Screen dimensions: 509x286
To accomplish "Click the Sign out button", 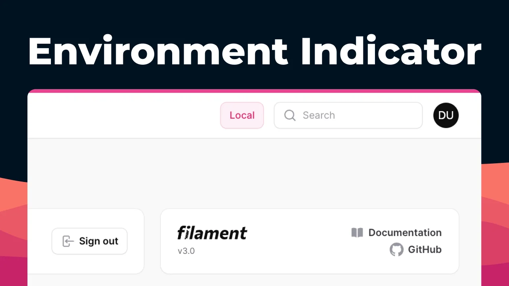I will coord(89,241).
